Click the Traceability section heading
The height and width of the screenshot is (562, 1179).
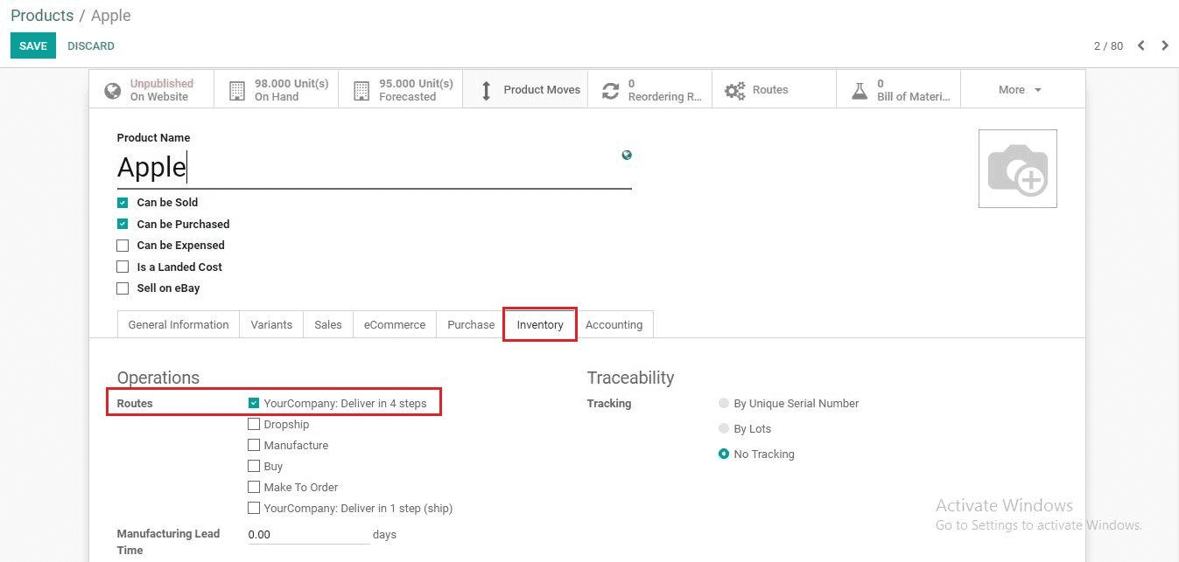(x=630, y=378)
